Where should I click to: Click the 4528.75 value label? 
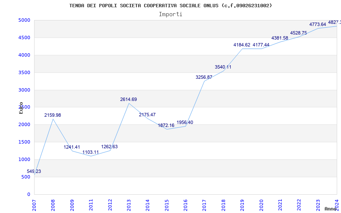click(x=298, y=33)
